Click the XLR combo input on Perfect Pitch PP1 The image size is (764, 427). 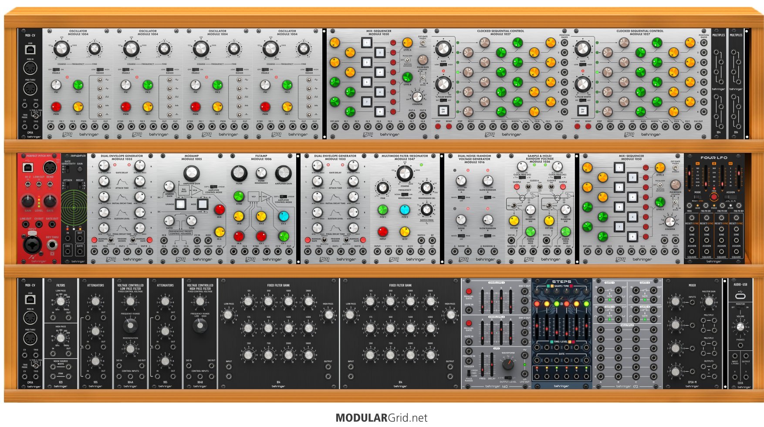coord(32,245)
